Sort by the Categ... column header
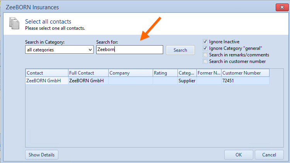290x163 pixels. (187, 73)
